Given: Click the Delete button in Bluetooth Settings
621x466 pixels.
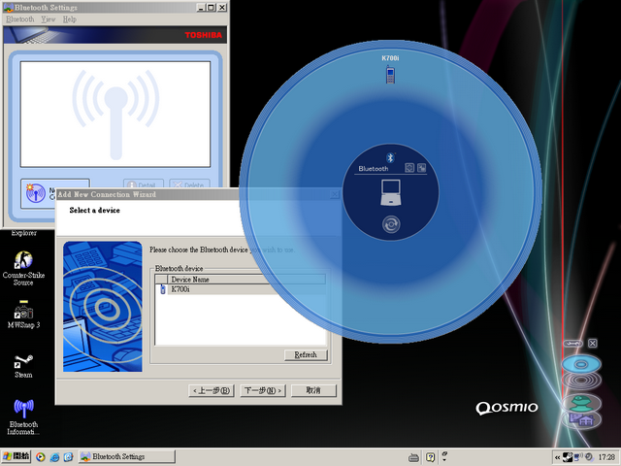Looking at the screenshot, I should [x=189, y=183].
